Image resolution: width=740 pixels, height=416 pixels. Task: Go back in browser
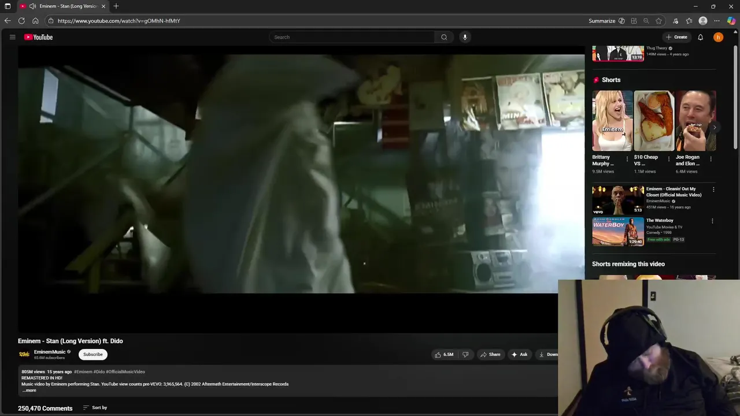[8, 21]
